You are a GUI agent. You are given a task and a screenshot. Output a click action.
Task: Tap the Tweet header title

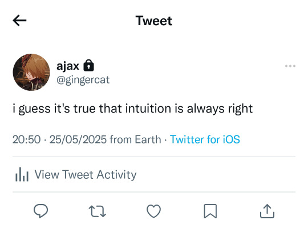point(154,21)
